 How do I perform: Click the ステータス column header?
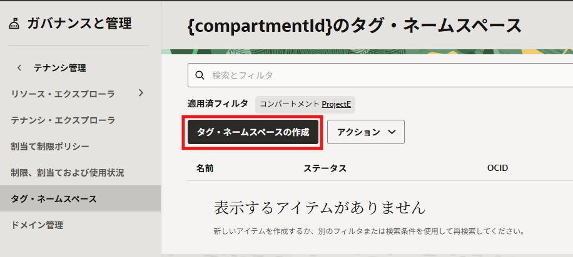325,168
